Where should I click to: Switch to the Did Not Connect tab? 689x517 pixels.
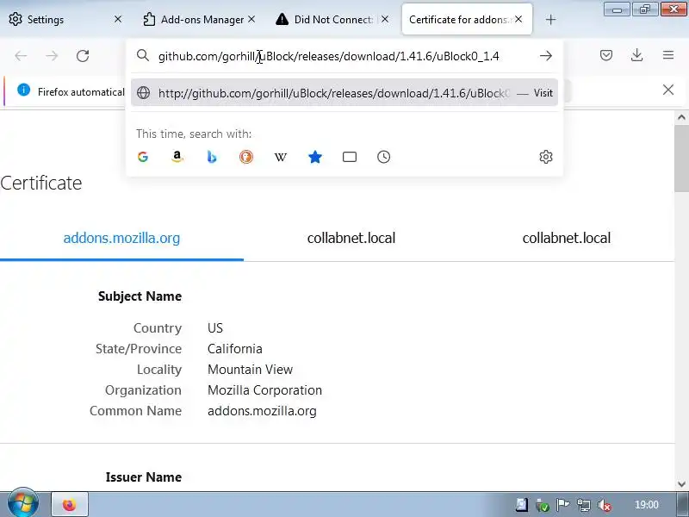[333, 19]
